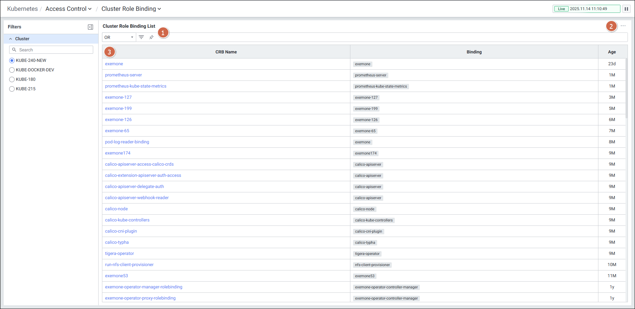The image size is (635, 309).
Task: Choose the KUBE-215 cluster
Action: pos(12,89)
